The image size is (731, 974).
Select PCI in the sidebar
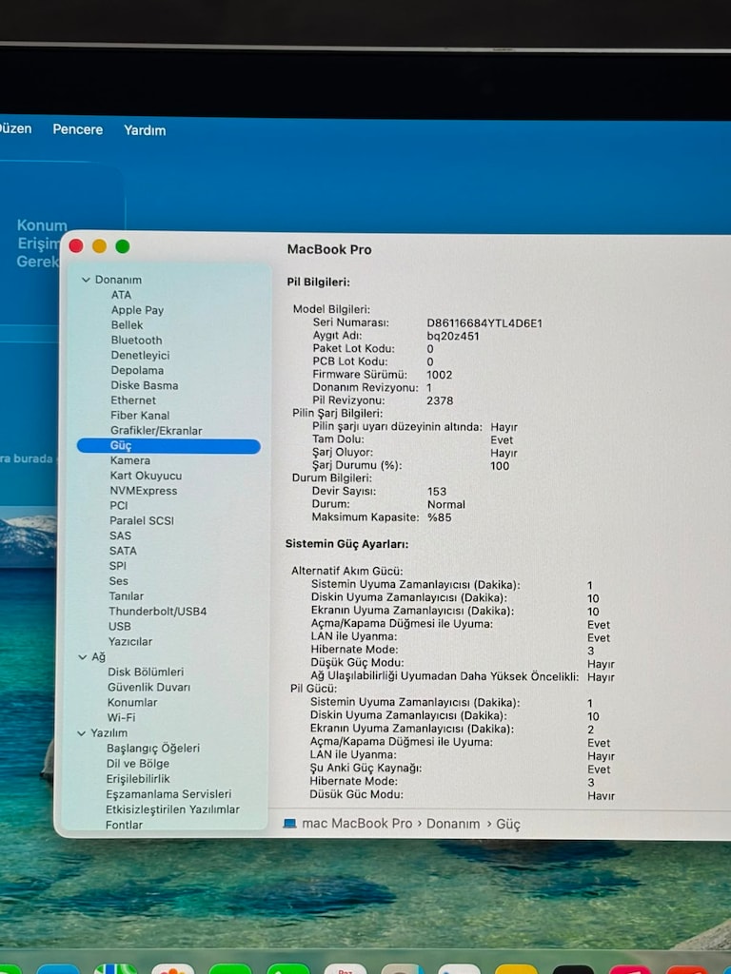pos(119,506)
